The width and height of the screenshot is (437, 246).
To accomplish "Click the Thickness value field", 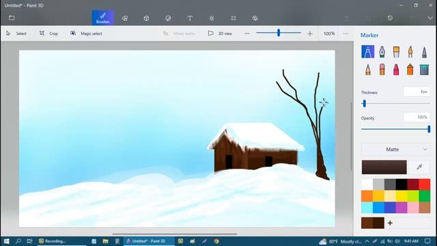I will click(x=417, y=92).
